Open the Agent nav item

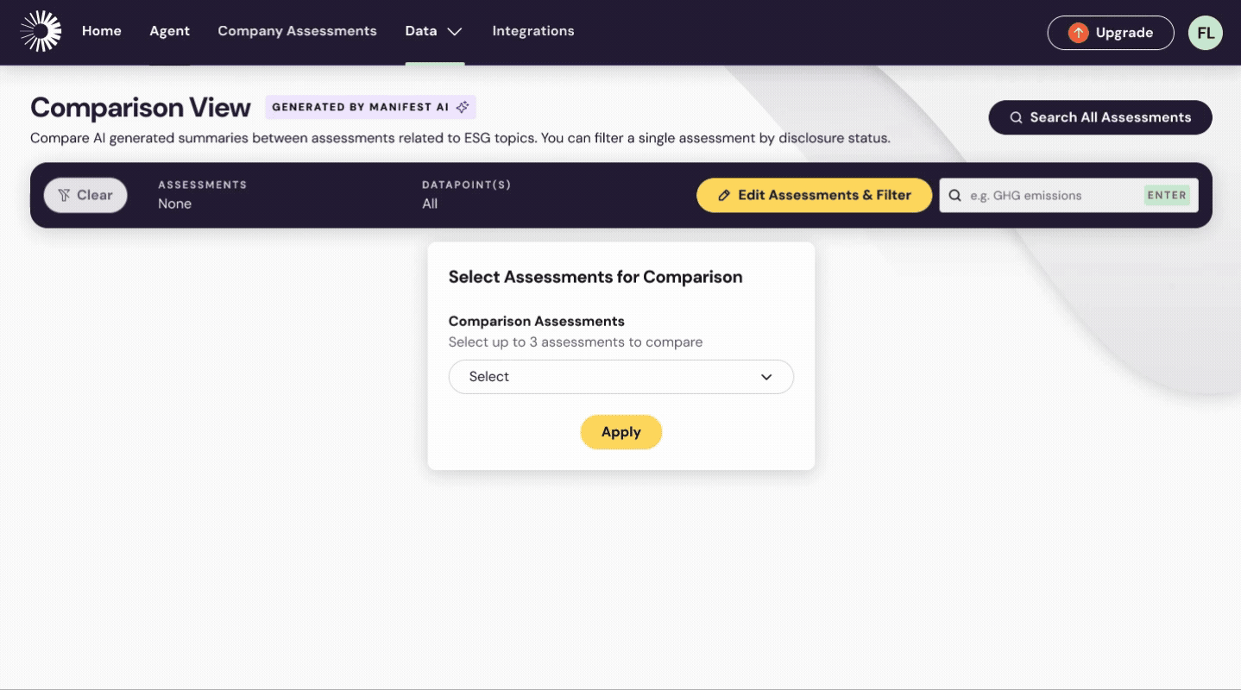click(x=169, y=31)
